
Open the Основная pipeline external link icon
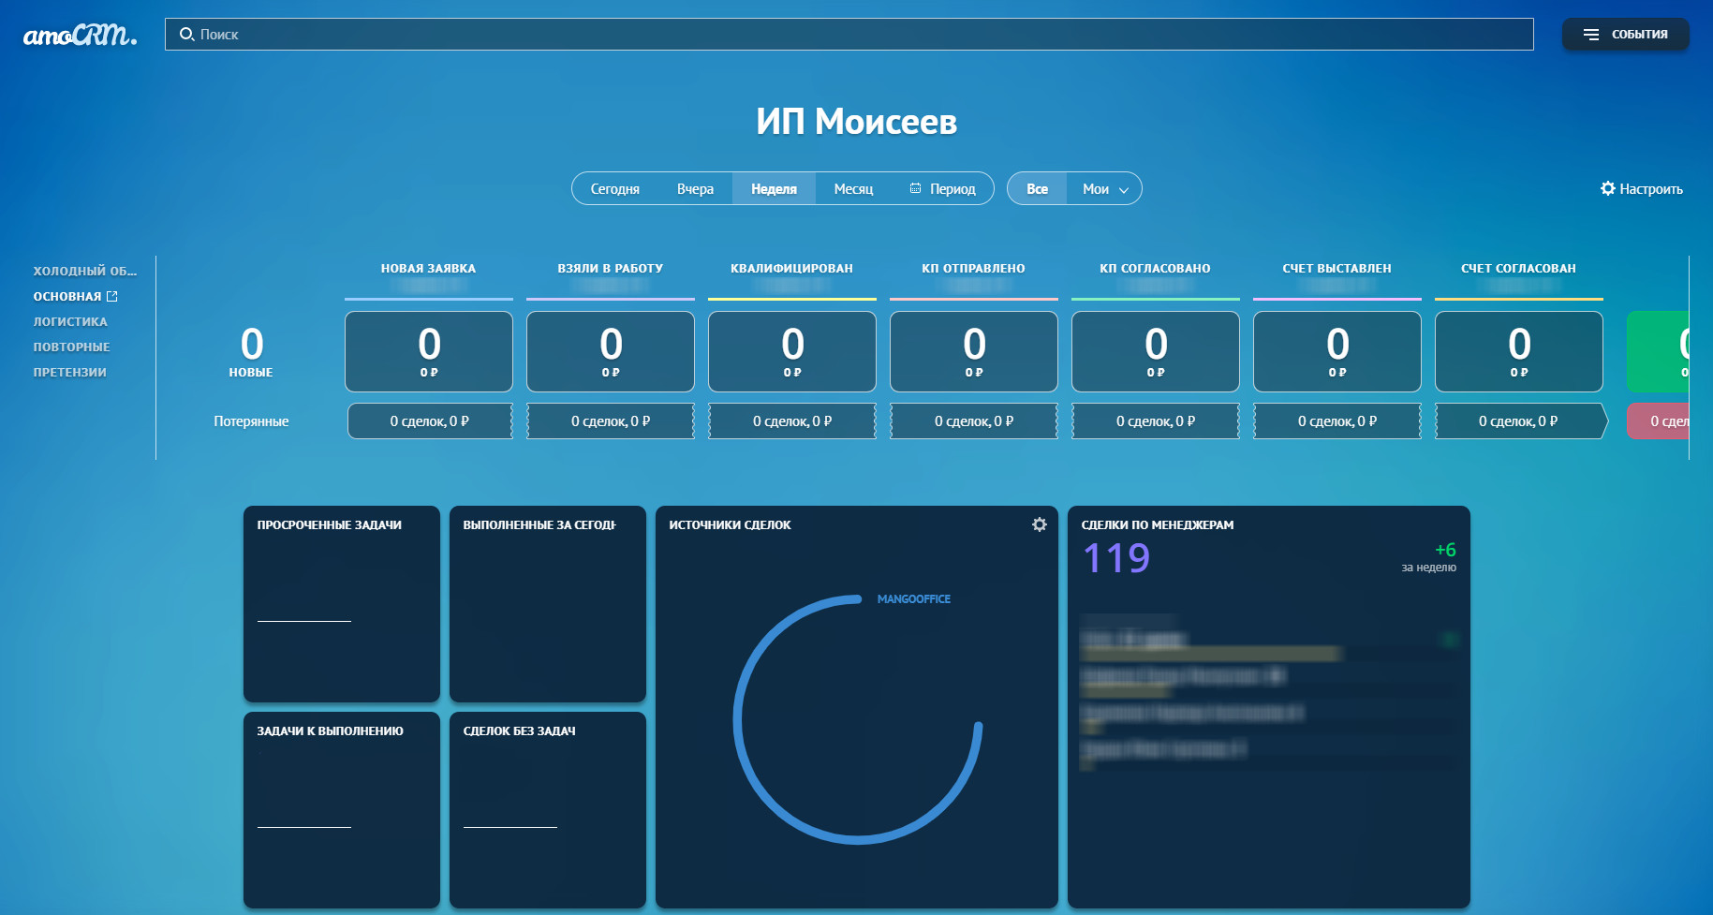tap(112, 297)
